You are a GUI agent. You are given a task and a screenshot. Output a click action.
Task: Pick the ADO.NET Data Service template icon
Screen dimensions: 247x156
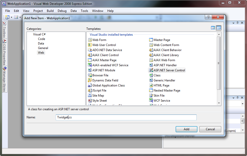(90, 50)
